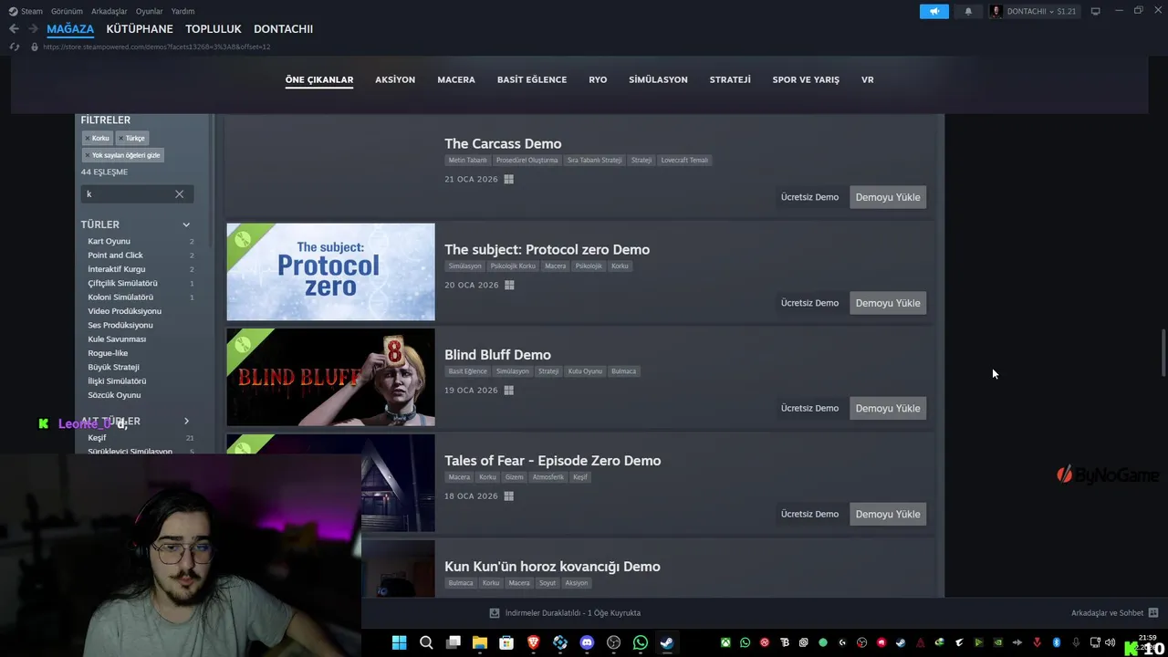The height and width of the screenshot is (657, 1168).
Task: Open the DONTACHII account dropdown
Action: tap(1034, 11)
